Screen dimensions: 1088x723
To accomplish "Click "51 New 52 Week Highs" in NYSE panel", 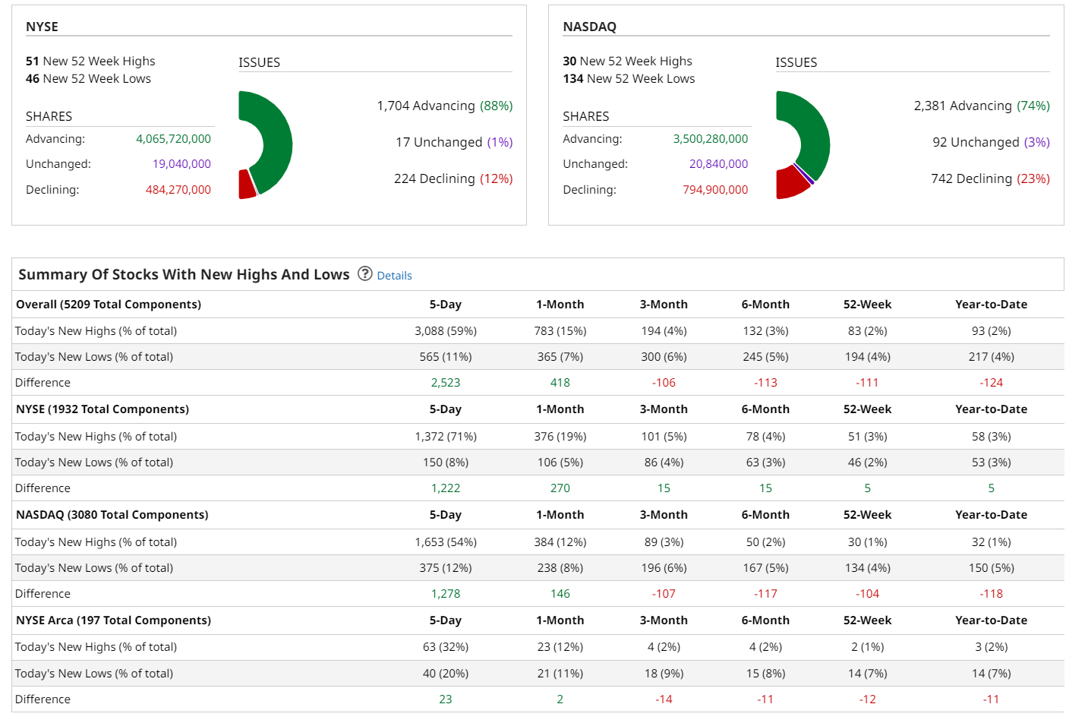I will 90,61.
